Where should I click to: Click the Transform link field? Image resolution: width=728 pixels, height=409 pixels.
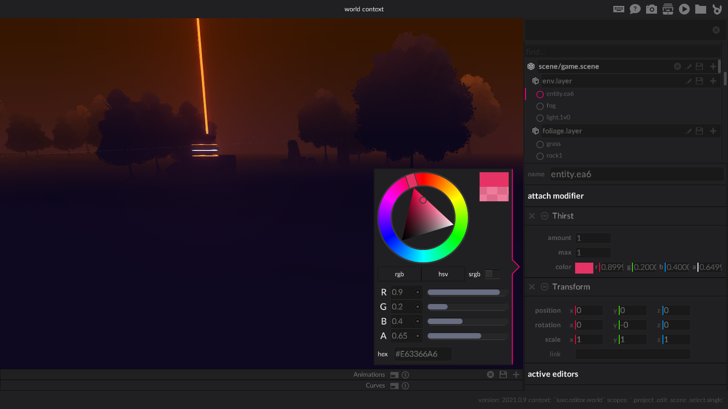tap(632, 354)
